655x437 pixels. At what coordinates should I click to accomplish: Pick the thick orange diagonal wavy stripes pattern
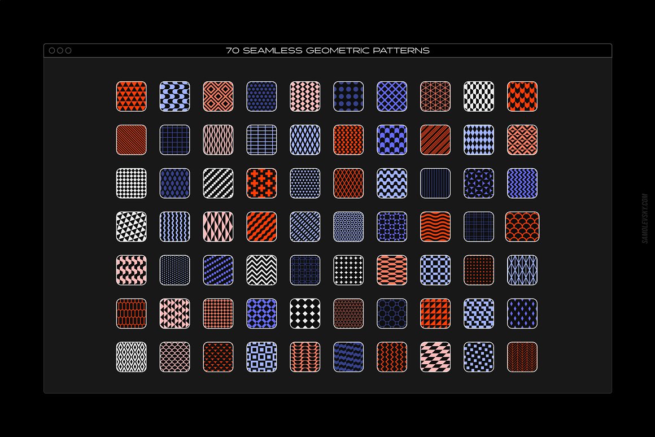261,227
